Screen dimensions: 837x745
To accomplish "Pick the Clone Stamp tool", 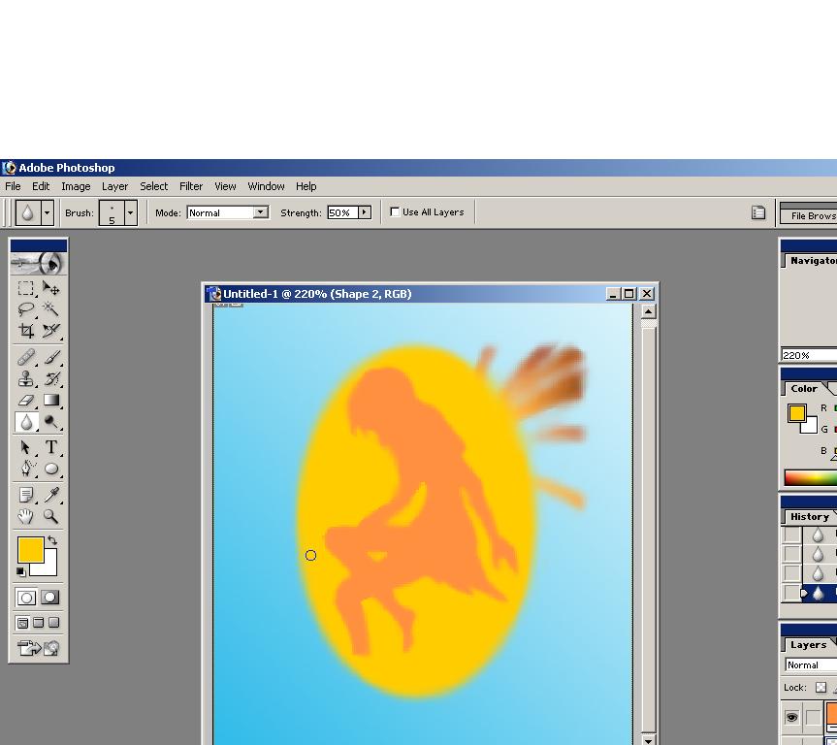I will [26, 378].
